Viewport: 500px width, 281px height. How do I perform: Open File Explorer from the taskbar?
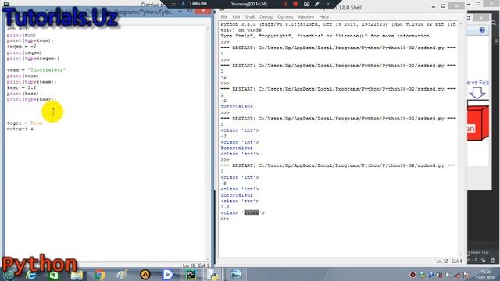(77, 275)
